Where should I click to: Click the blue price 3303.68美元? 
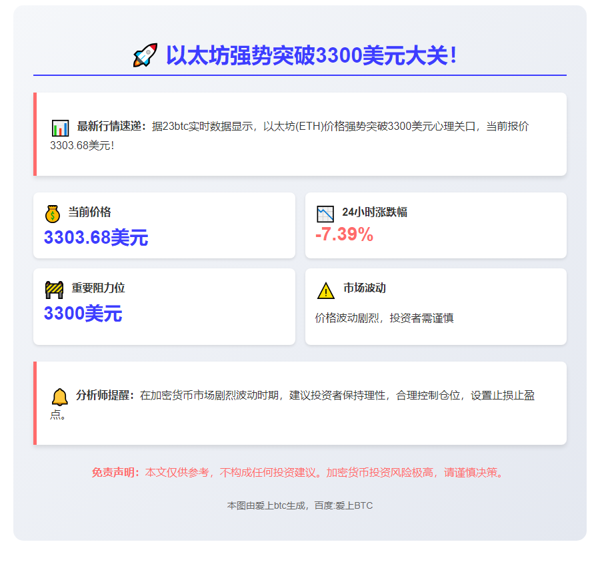click(97, 237)
